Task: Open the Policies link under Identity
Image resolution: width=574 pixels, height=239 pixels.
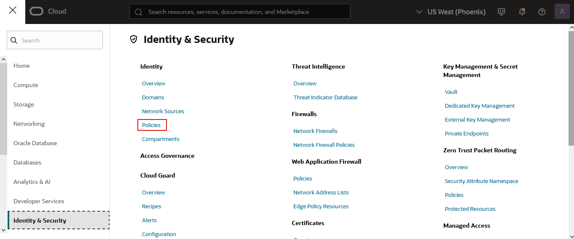Action: coord(151,125)
